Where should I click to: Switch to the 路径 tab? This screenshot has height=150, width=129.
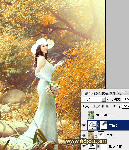[x=97, y=93]
